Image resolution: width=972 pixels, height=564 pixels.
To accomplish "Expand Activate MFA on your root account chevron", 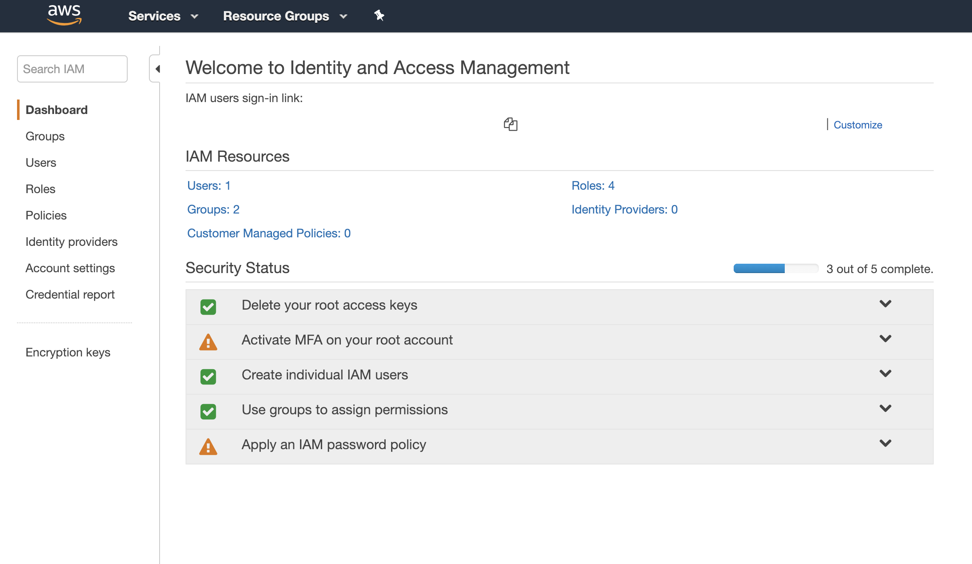I will click(x=885, y=339).
